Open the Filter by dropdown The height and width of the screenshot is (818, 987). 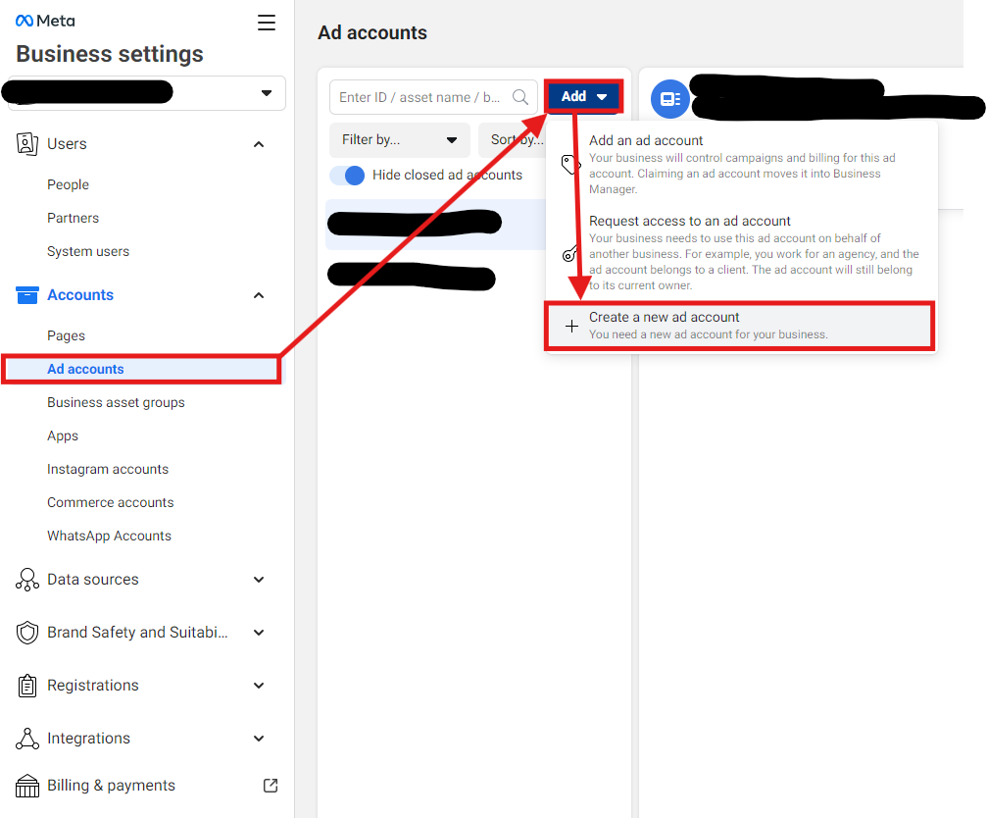click(400, 140)
